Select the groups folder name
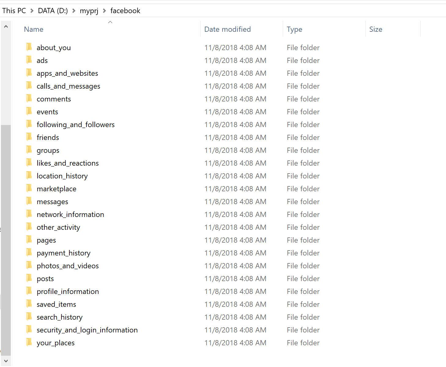This screenshot has height=367, width=446. [x=48, y=150]
